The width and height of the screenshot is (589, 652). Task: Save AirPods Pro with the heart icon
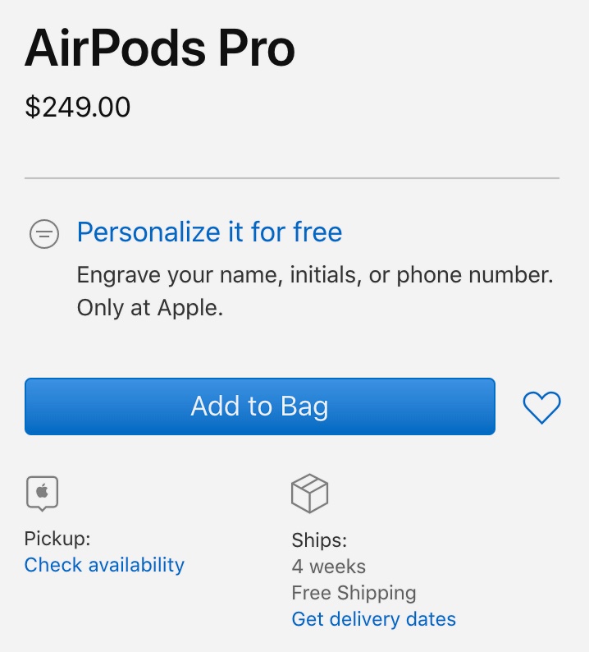[x=541, y=407]
